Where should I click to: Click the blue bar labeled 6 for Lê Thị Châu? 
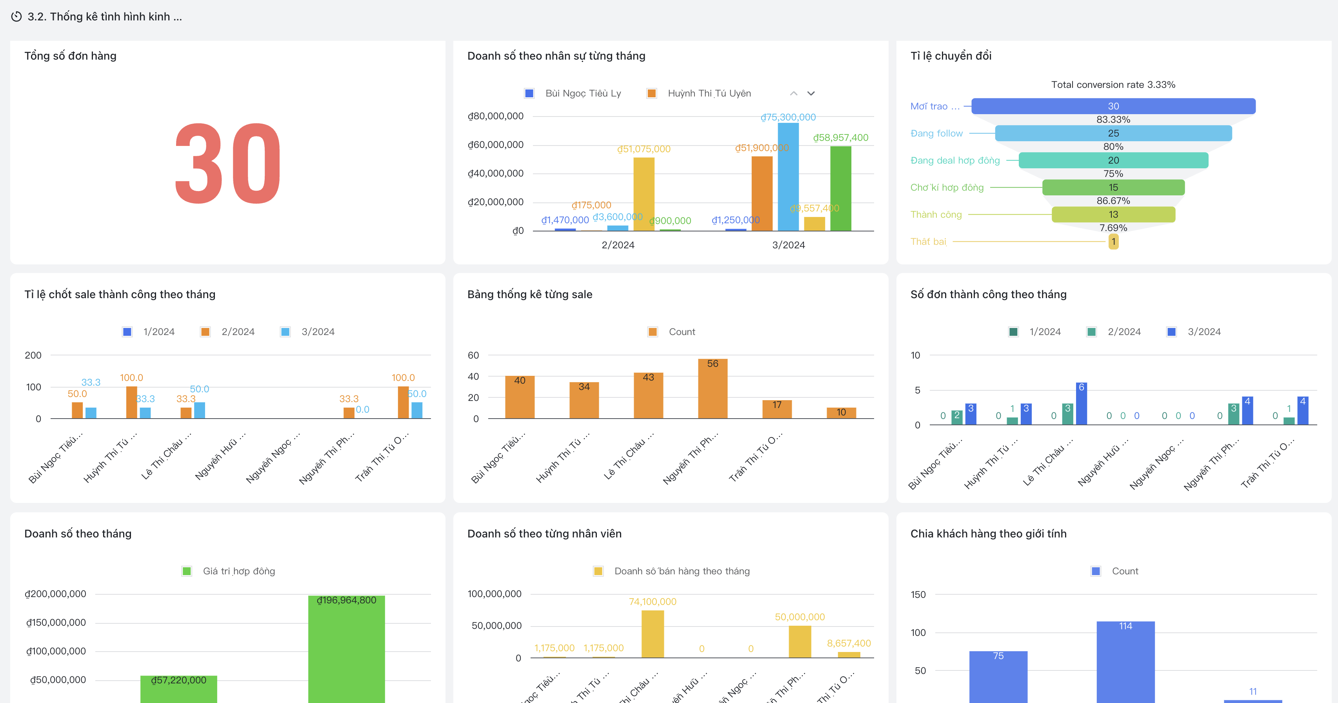tap(1082, 404)
